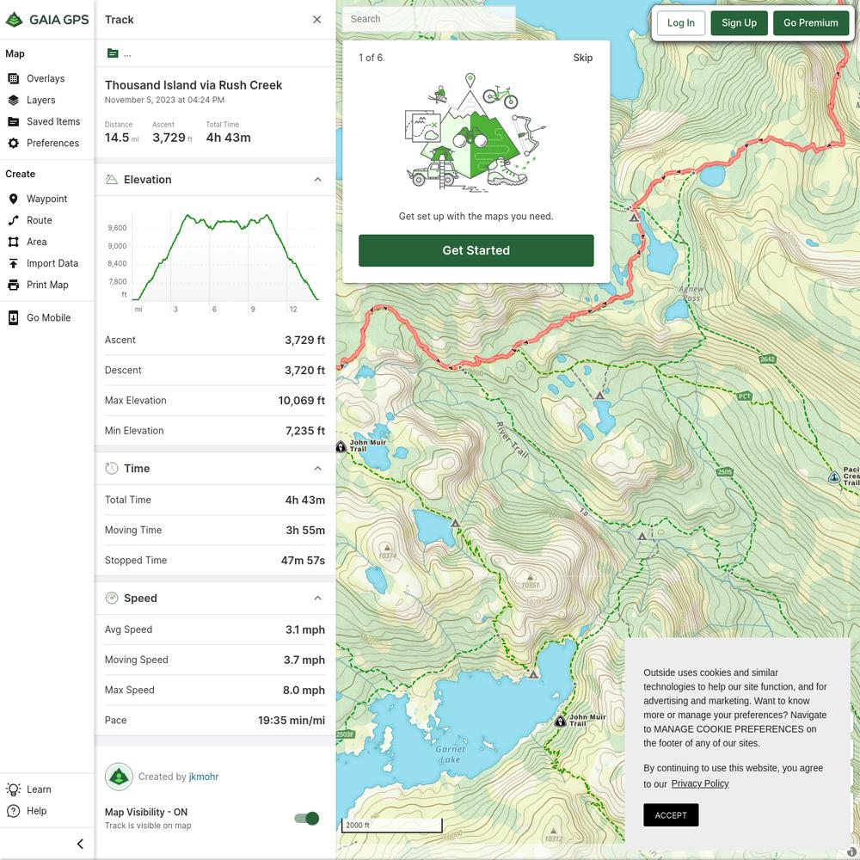The image size is (860, 860).
Task: Open the Overlays menu item
Action: point(36,78)
